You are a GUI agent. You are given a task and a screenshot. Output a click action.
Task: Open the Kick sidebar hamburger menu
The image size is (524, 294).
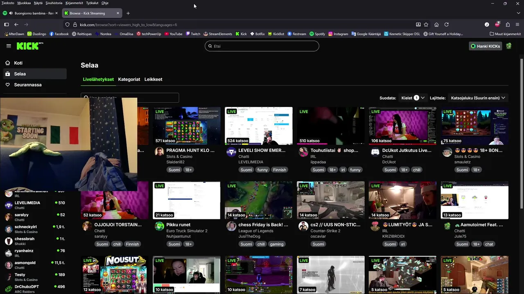tap(9, 46)
